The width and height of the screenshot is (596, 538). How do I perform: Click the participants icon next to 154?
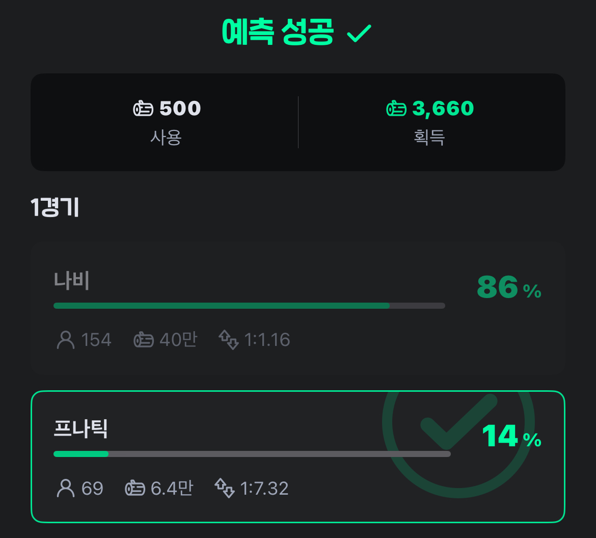(65, 339)
